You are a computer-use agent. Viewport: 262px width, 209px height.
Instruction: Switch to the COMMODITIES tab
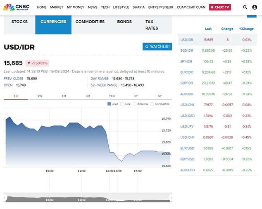(90, 22)
